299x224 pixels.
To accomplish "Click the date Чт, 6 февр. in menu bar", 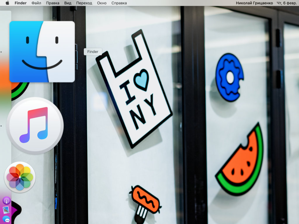I will pos(287,3).
